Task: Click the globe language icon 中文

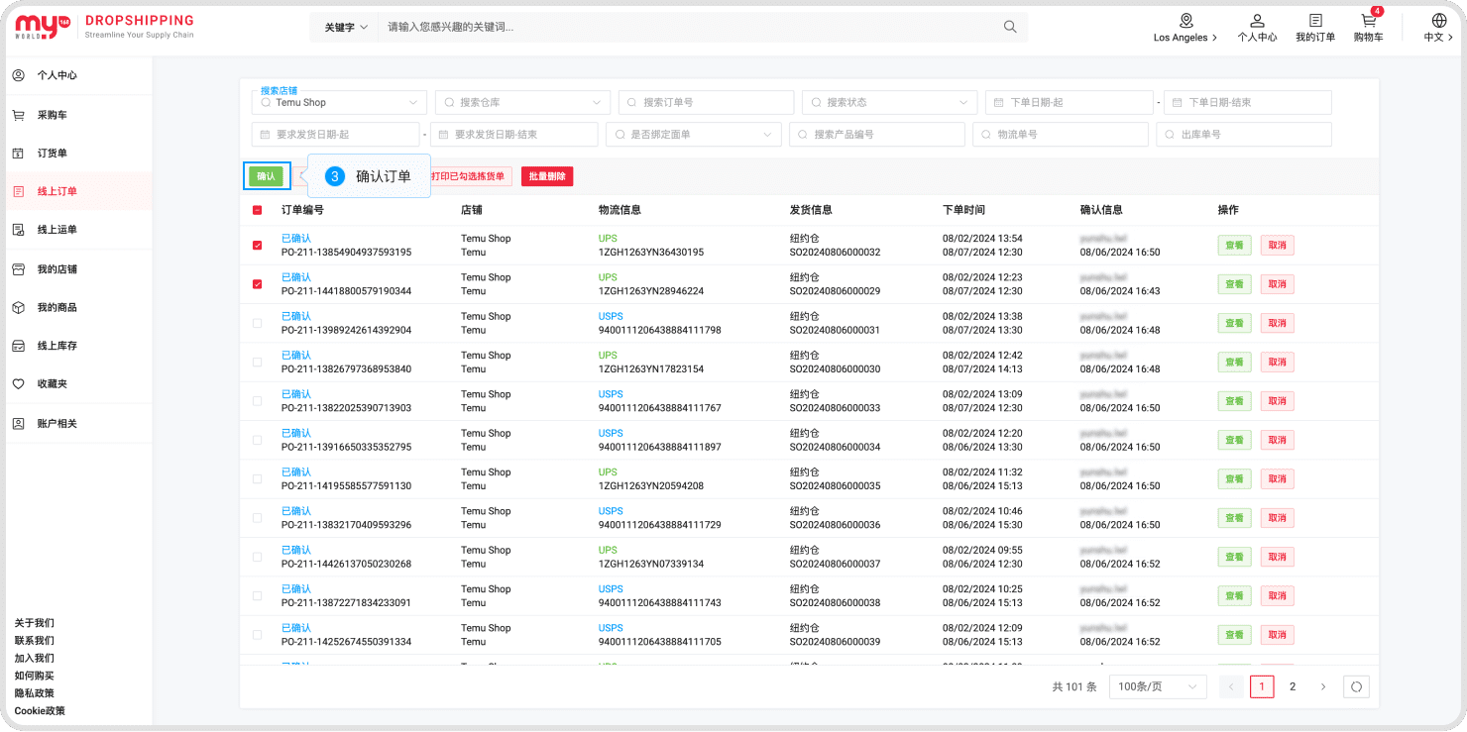Action: [1439, 28]
